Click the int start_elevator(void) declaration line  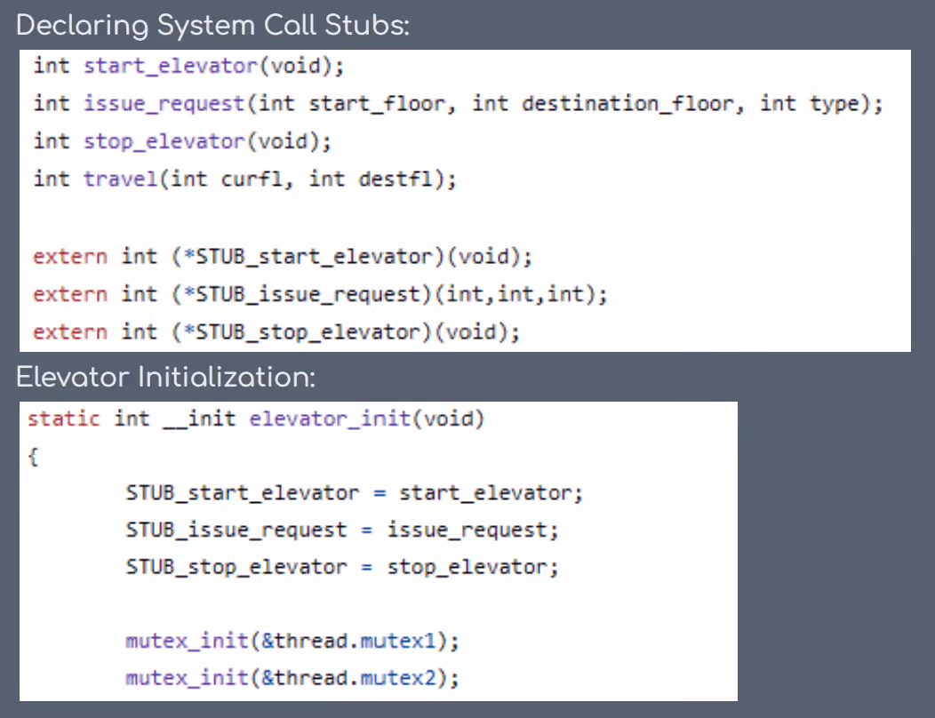(188, 66)
